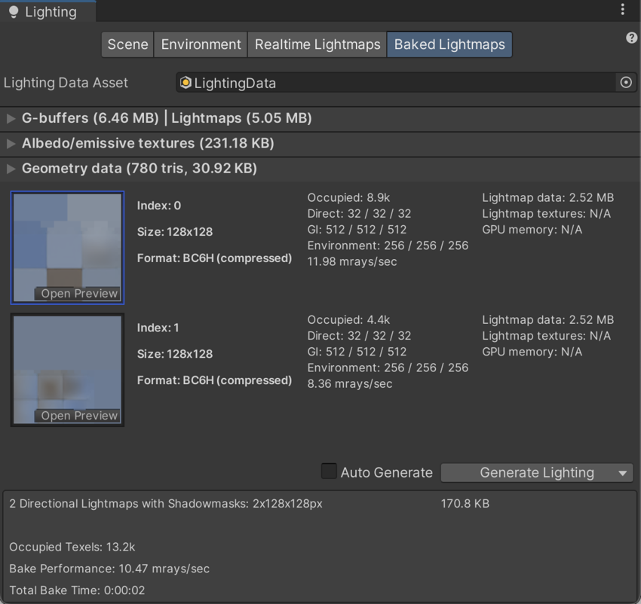Image resolution: width=641 pixels, height=604 pixels.
Task: Open Preview for lightmap index 1
Action: (x=78, y=416)
